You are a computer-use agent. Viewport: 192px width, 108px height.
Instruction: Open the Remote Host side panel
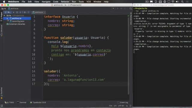tap(131, 19)
